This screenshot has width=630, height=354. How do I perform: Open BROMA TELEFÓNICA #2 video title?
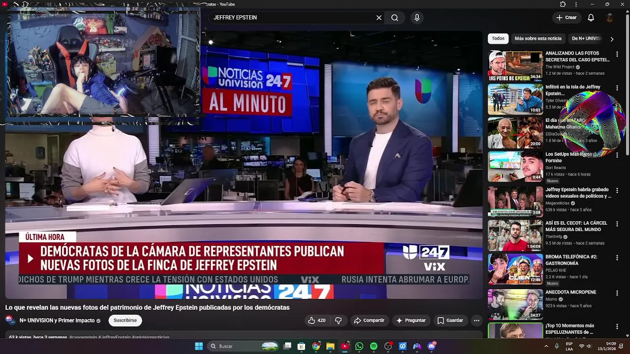pos(571,260)
